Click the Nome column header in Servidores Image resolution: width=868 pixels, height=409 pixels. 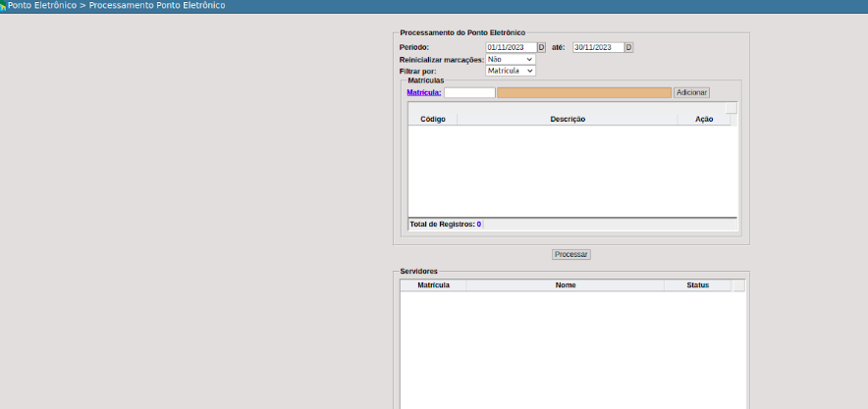(566, 285)
